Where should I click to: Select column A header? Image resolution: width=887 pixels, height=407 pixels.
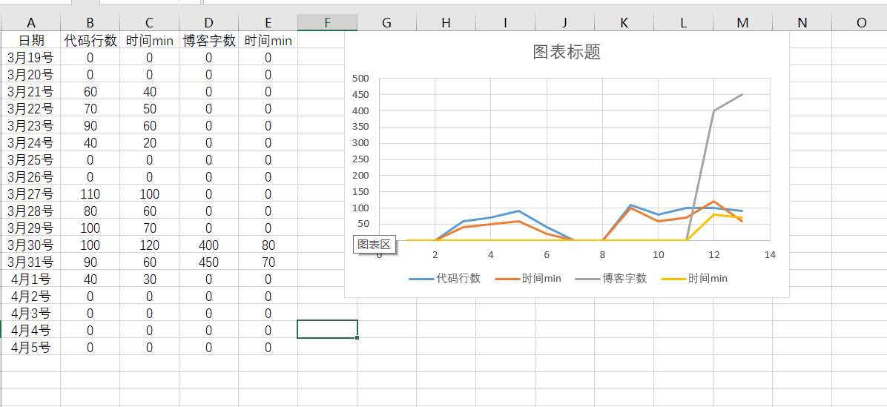click(x=30, y=22)
